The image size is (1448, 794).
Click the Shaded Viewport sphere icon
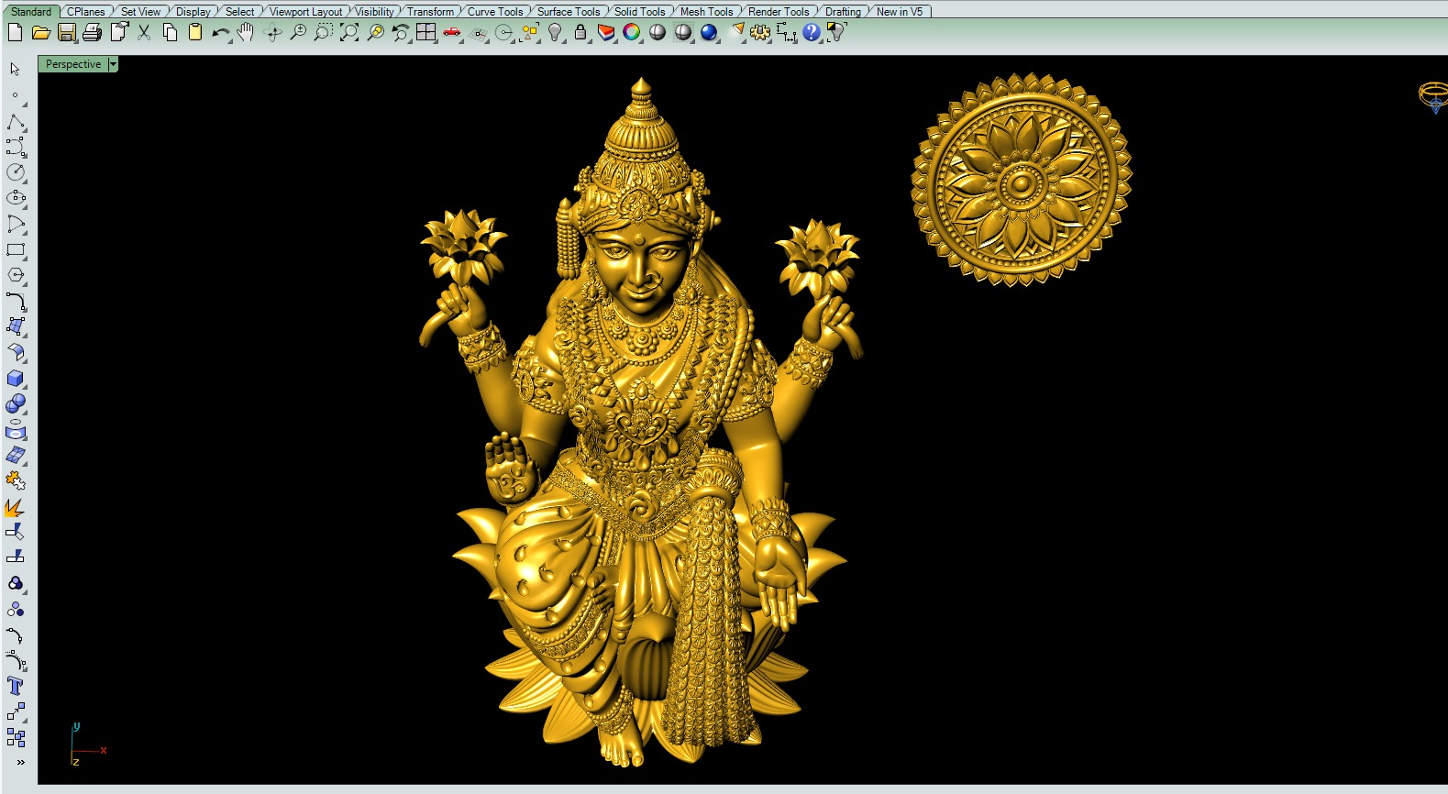tap(658, 33)
